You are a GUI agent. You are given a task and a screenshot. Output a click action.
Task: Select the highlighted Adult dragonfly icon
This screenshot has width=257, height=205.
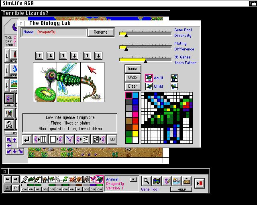click(x=149, y=78)
